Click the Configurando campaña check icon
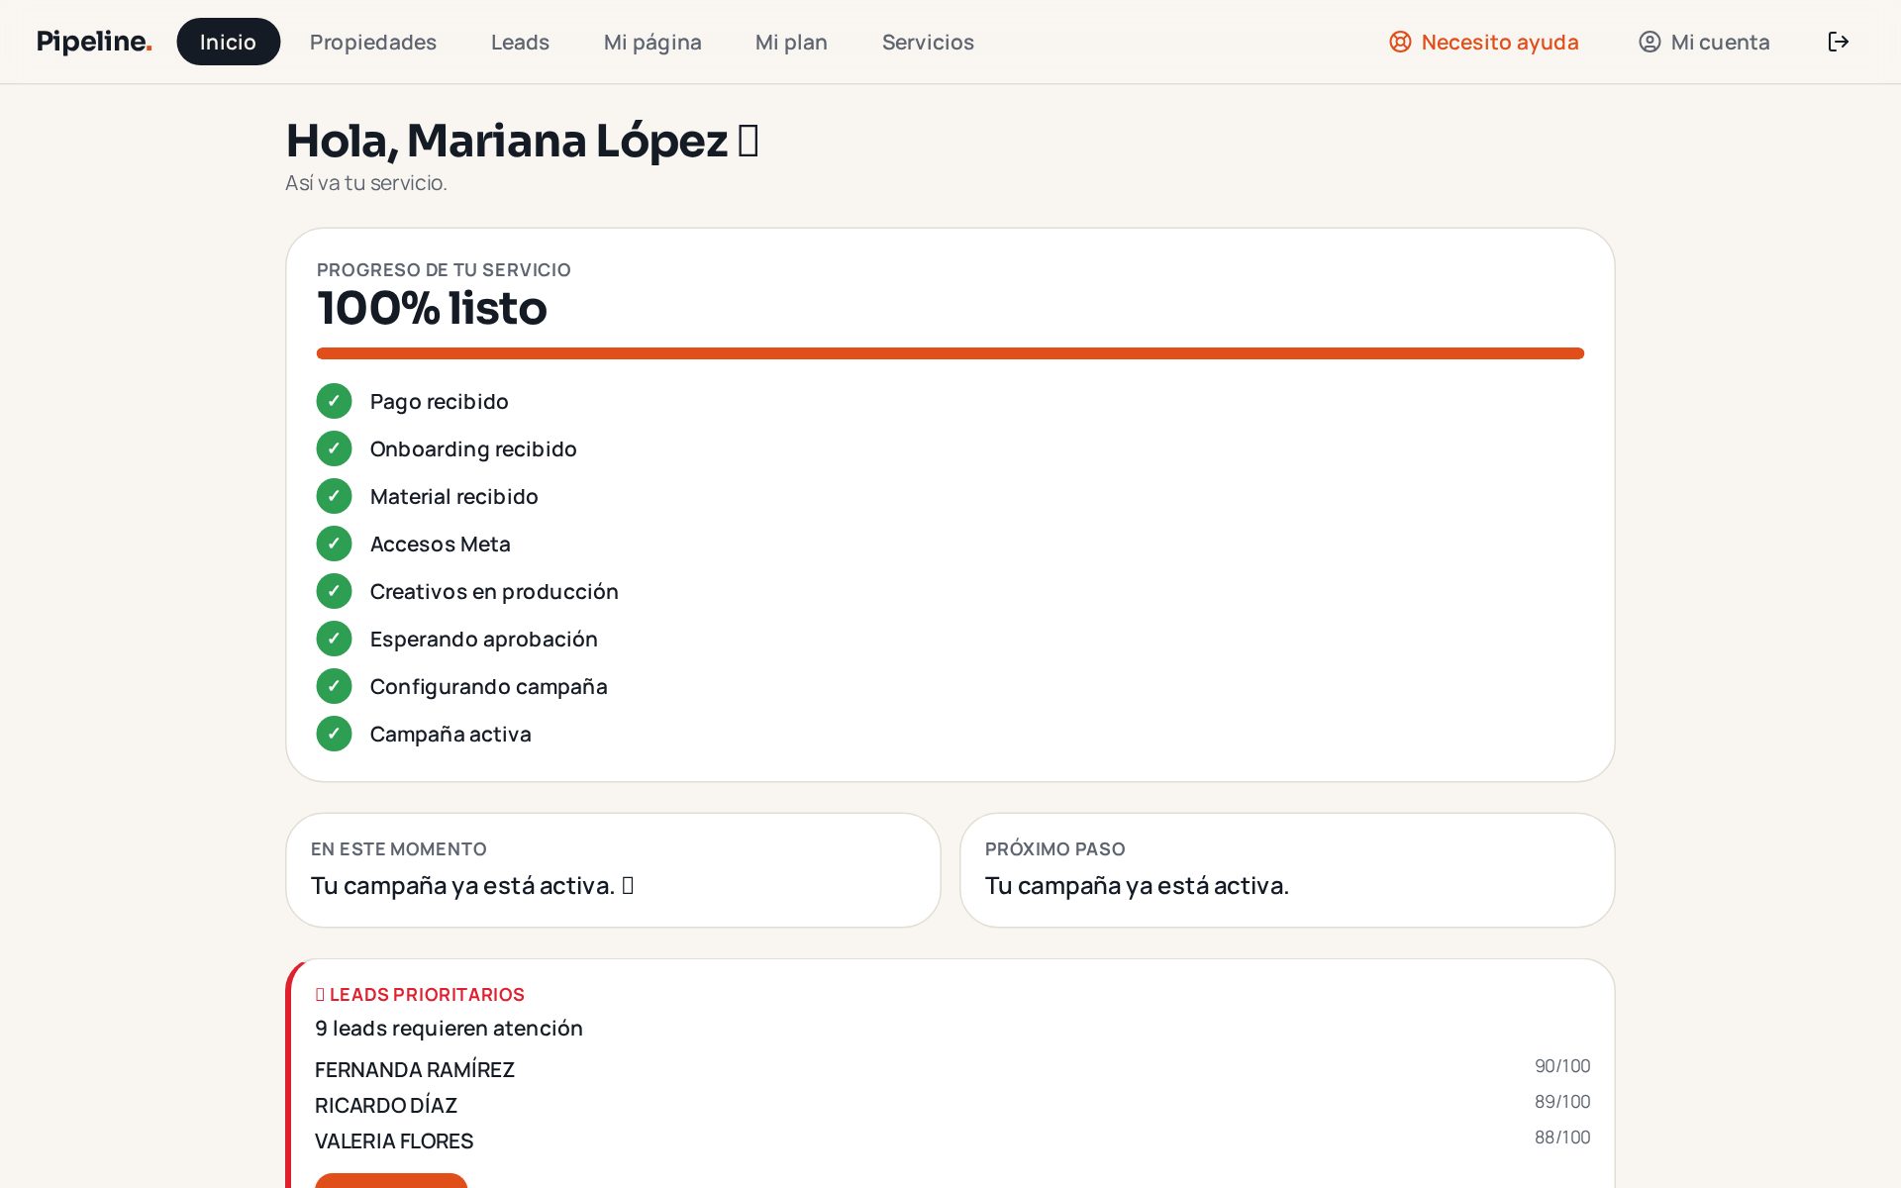Image resolution: width=1901 pixels, height=1188 pixels. pos(334,686)
